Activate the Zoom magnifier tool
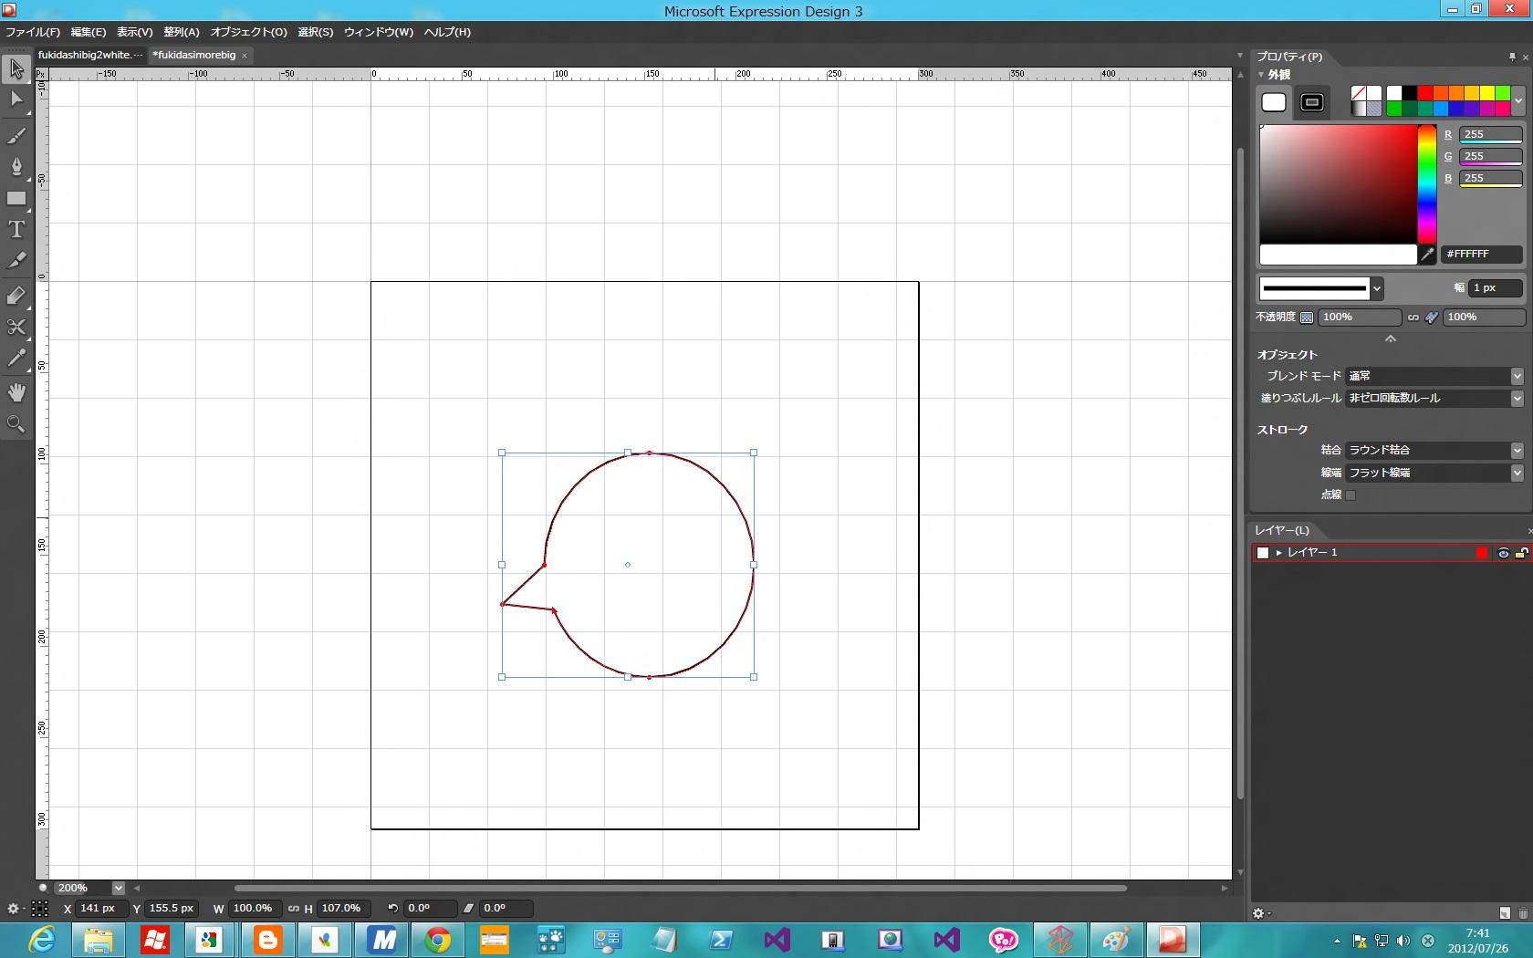 tap(16, 424)
